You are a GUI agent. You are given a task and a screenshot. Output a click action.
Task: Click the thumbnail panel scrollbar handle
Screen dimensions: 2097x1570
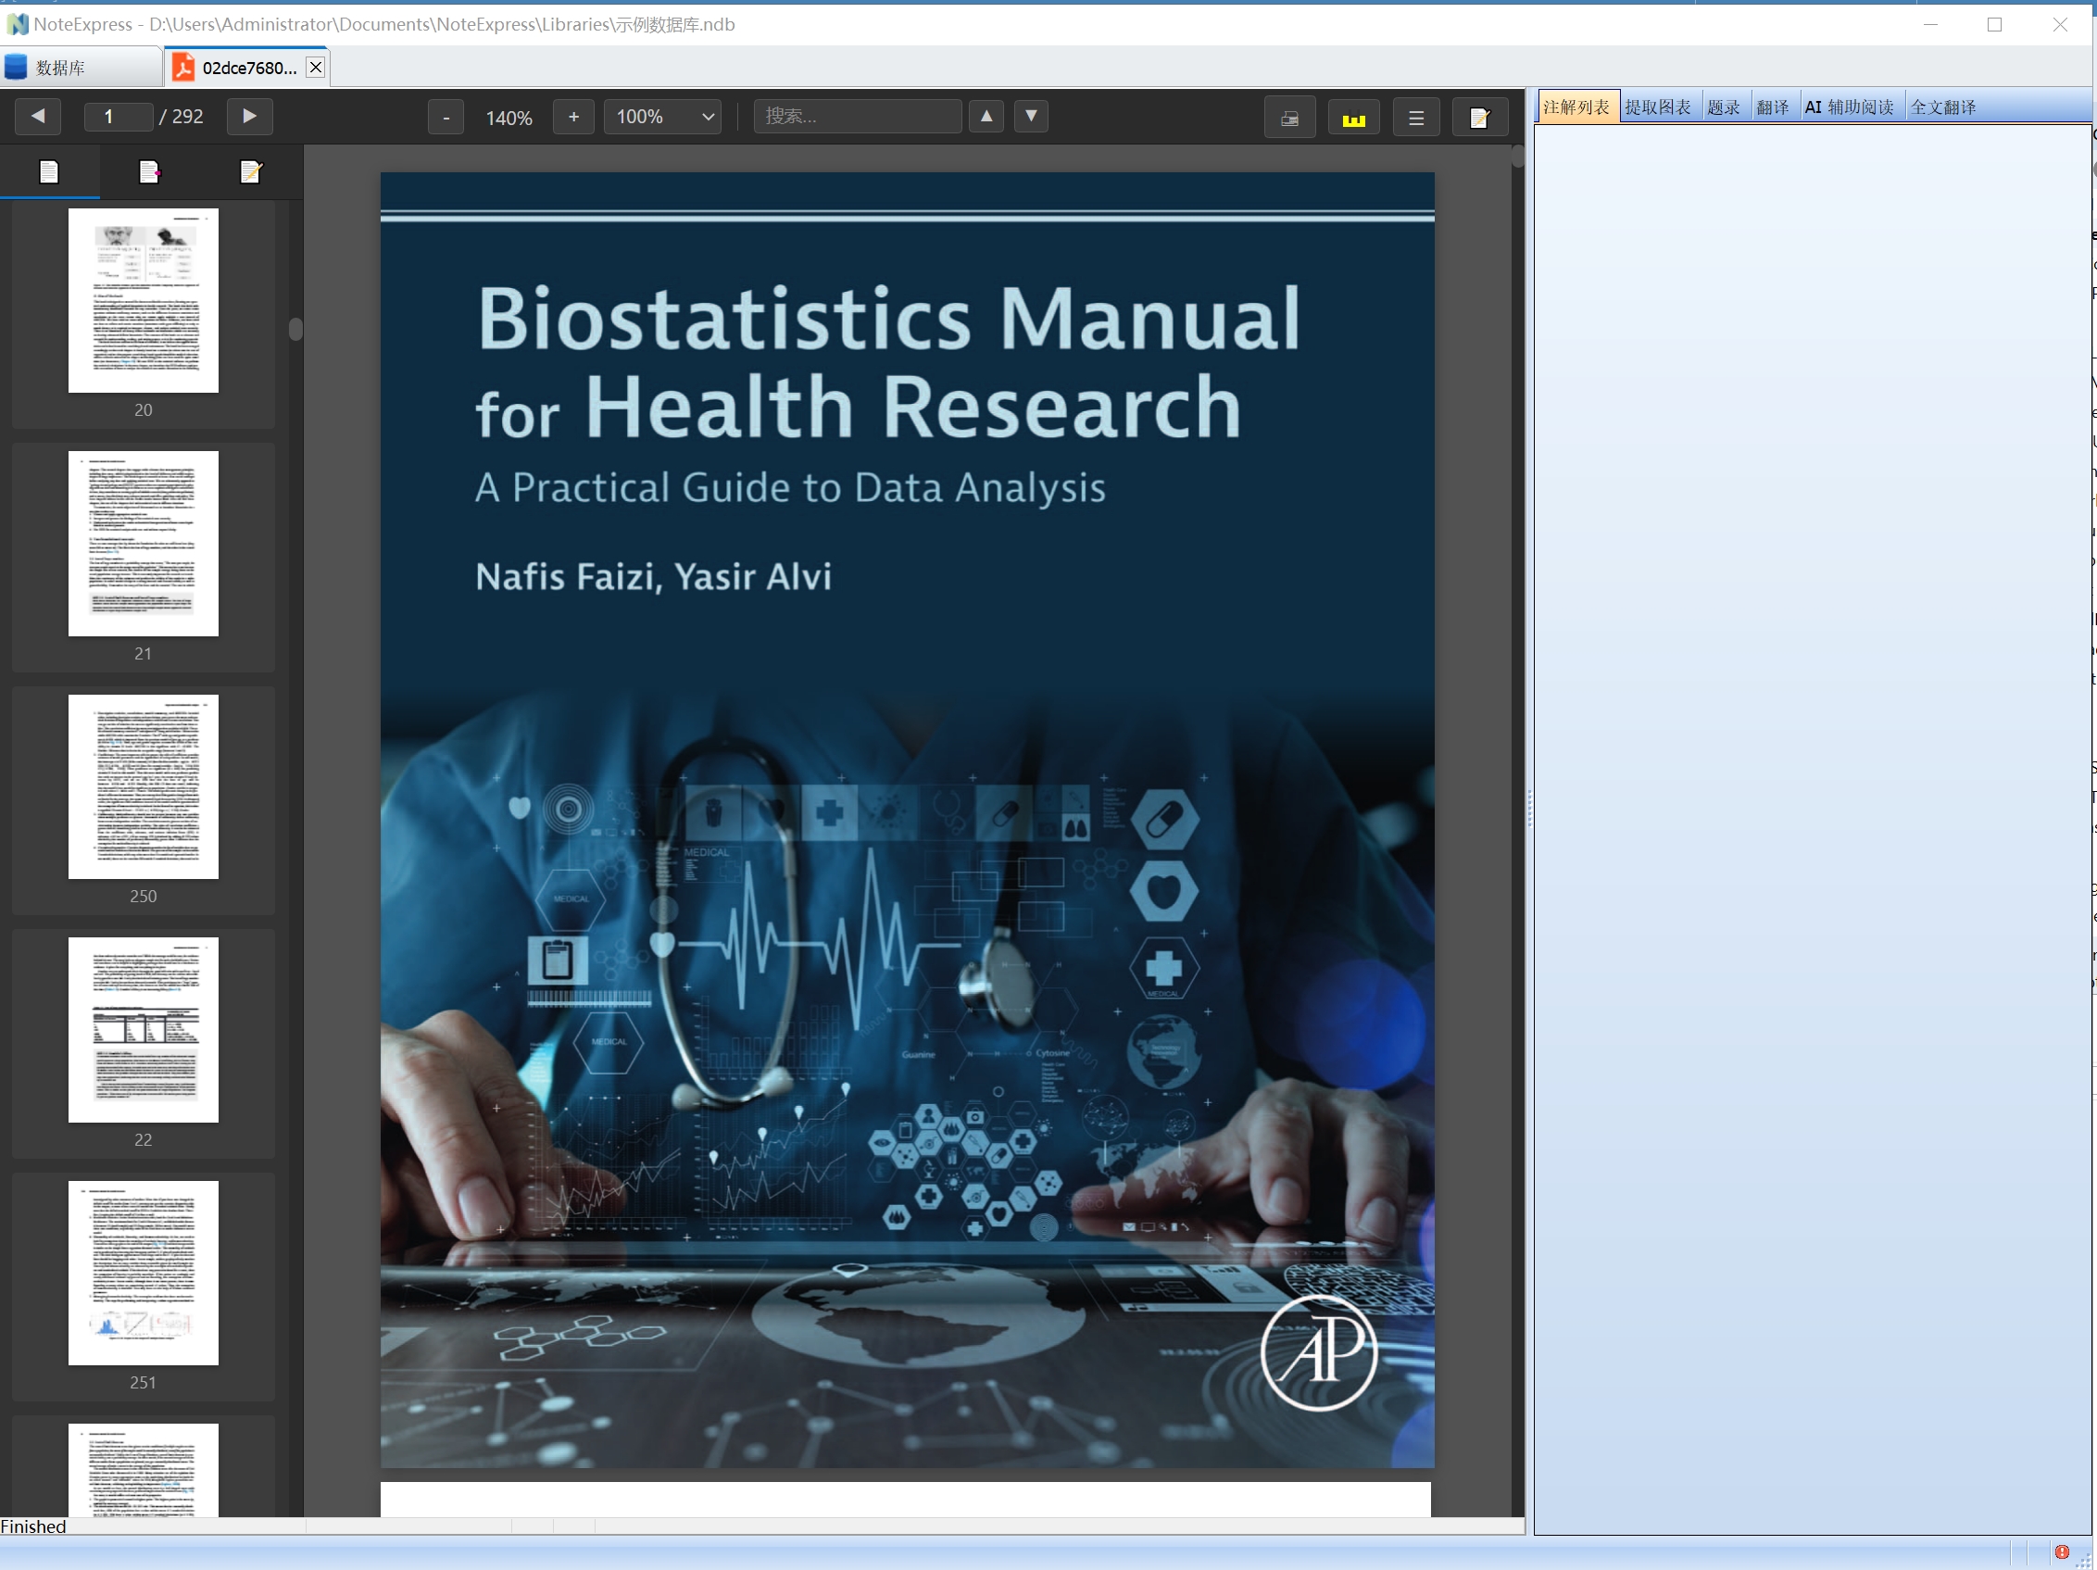click(x=295, y=329)
